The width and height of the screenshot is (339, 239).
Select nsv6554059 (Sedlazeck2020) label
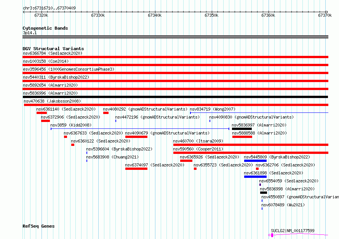tap(289, 181)
